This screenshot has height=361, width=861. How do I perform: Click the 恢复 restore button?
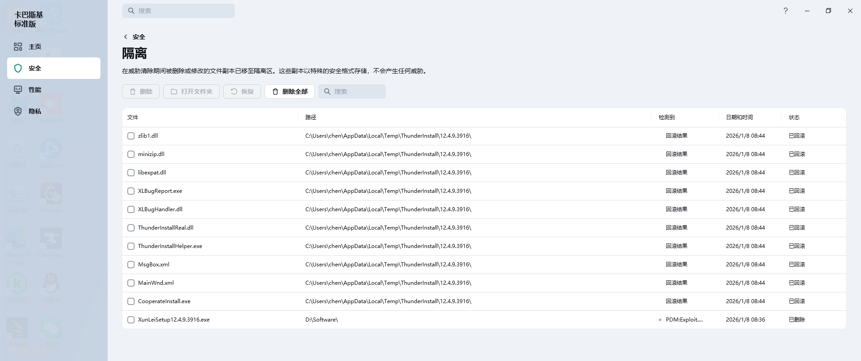pos(242,91)
